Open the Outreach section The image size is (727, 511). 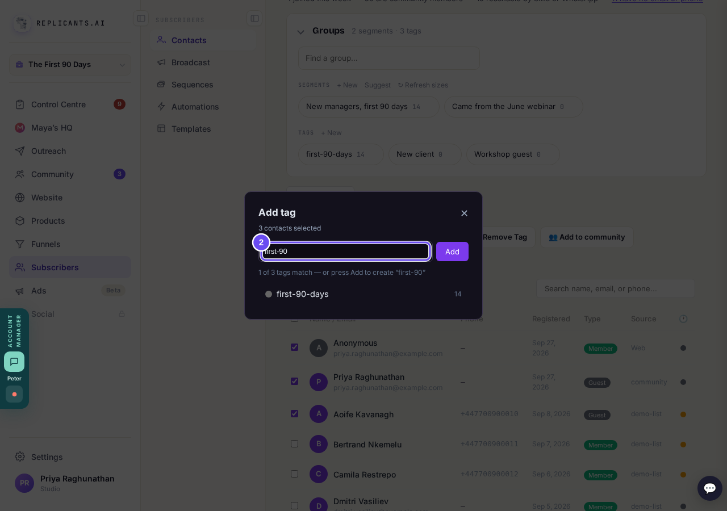click(70, 151)
